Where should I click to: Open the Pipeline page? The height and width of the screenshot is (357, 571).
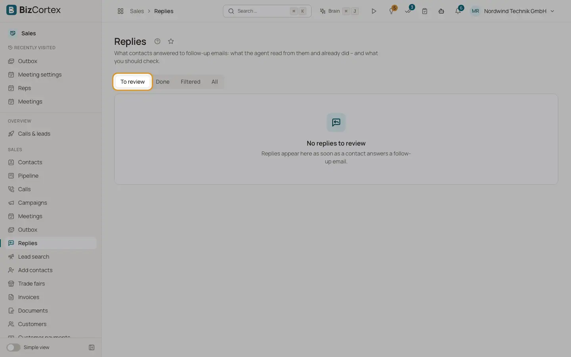(x=51, y=176)
